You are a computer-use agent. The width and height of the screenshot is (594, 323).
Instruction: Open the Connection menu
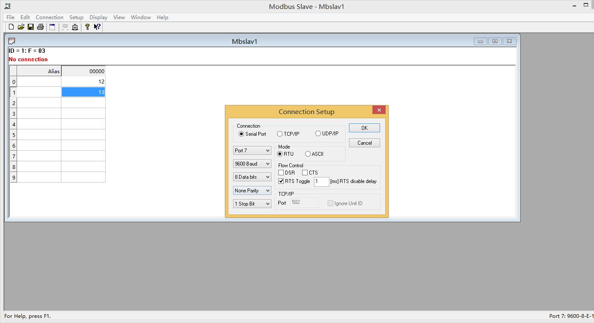49,17
